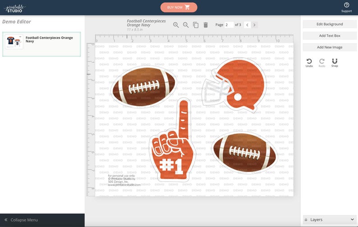Click the Buy Now button
Screen dimensions: 358x227
179,7
